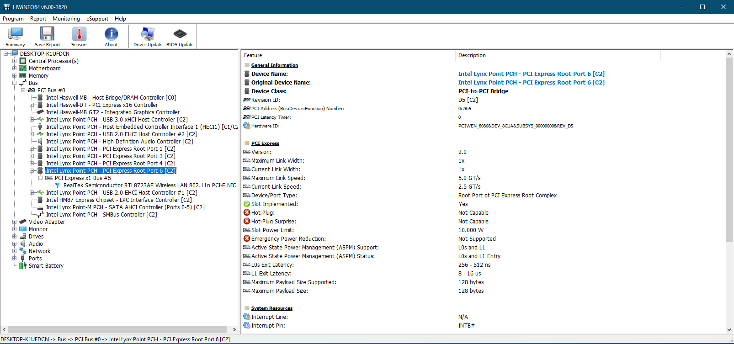This screenshot has height=344, width=734.
Task: Select the SATA AHCI Controller item
Action: (125, 207)
